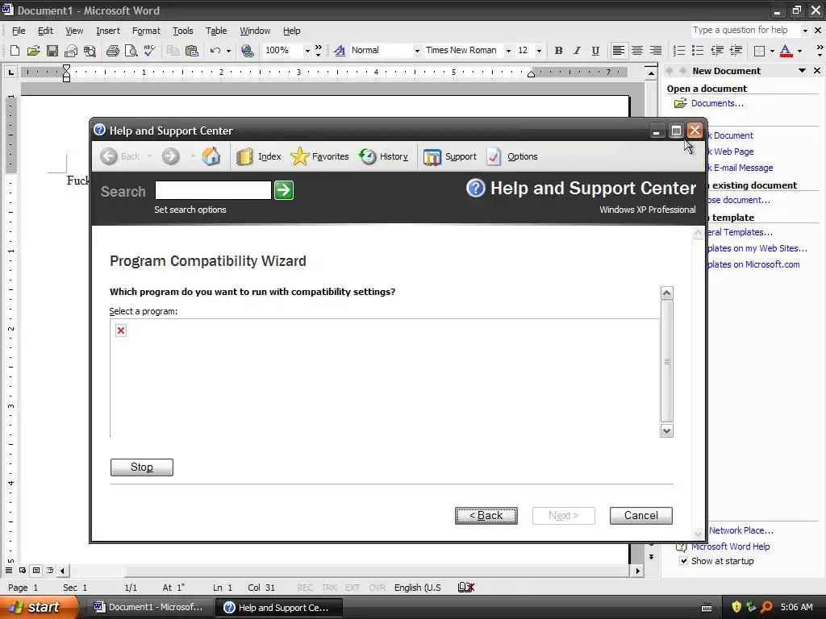Open the Microsoft Word Help link
The image size is (826, 619).
(x=730, y=546)
